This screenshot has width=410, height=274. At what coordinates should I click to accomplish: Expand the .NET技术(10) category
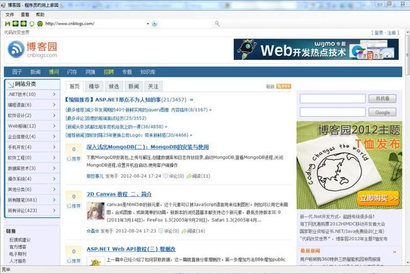point(54,94)
